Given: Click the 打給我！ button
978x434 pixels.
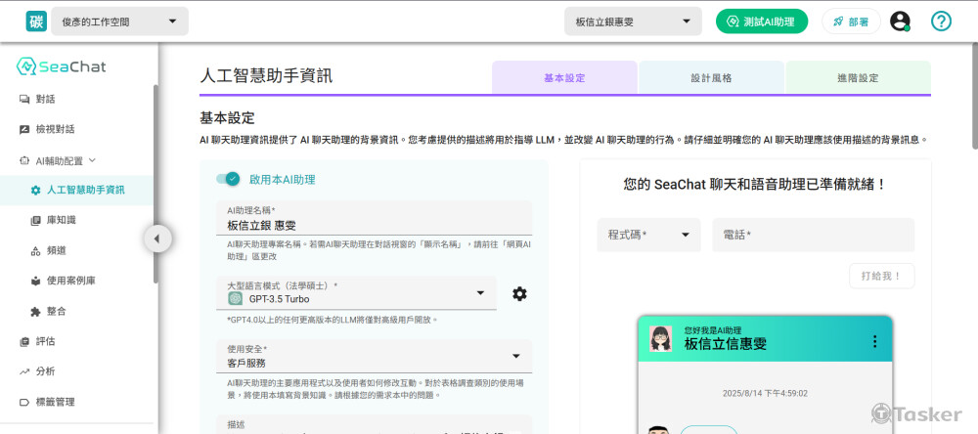Looking at the screenshot, I should click(x=882, y=276).
